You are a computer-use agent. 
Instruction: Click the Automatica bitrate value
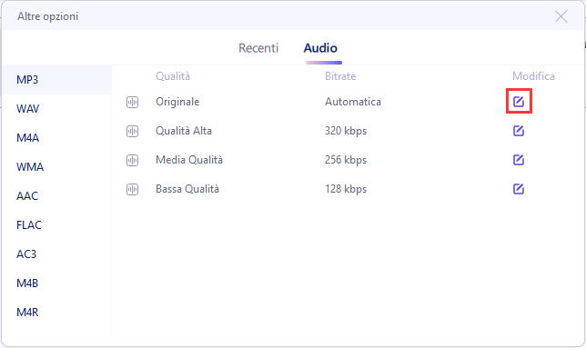click(353, 102)
